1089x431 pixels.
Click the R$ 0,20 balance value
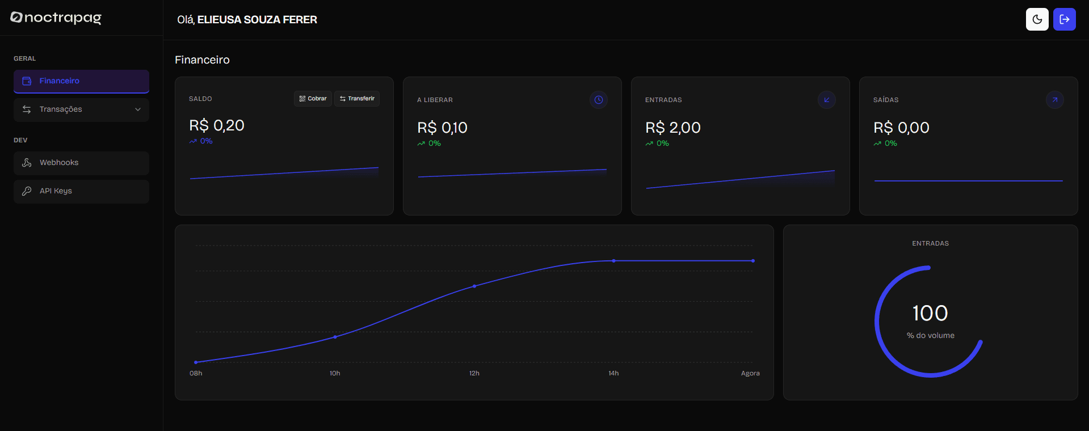click(217, 125)
